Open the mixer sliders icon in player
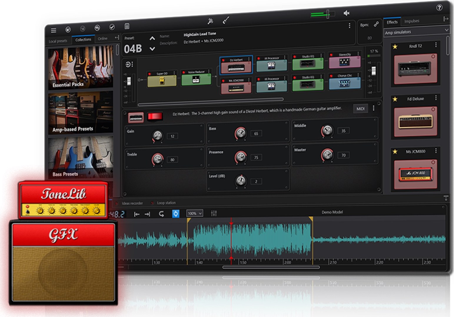Image resolution: width=454 pixels, height=317 pixels. coord(214,213)
